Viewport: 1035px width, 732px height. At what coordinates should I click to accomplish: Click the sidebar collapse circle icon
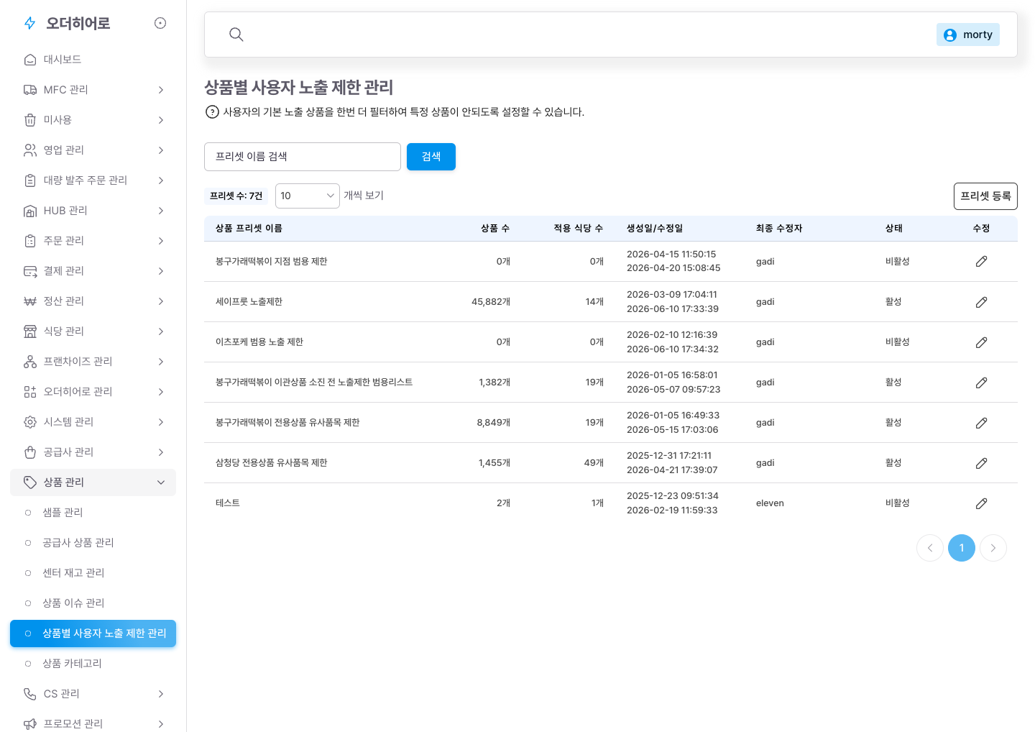tap(160, 23)
